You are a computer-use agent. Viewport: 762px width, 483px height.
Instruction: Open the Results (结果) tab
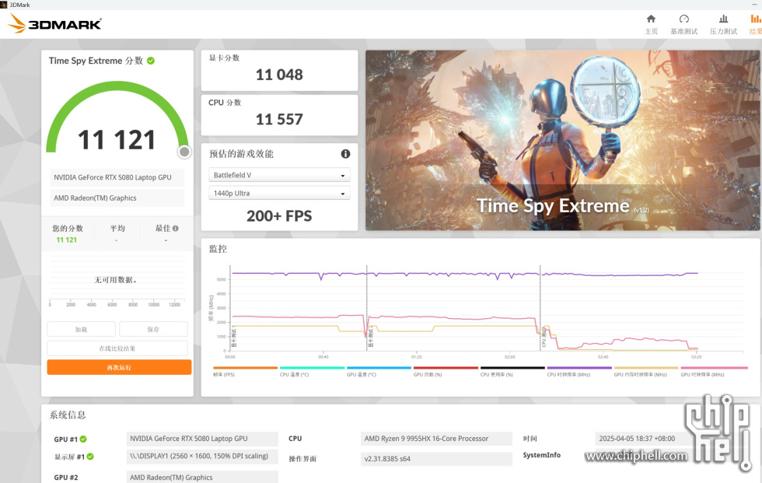(x=755, y=24)
